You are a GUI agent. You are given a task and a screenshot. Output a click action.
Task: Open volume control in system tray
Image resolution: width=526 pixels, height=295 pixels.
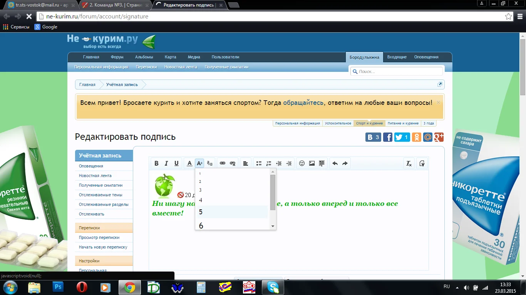tap(467, 287)
